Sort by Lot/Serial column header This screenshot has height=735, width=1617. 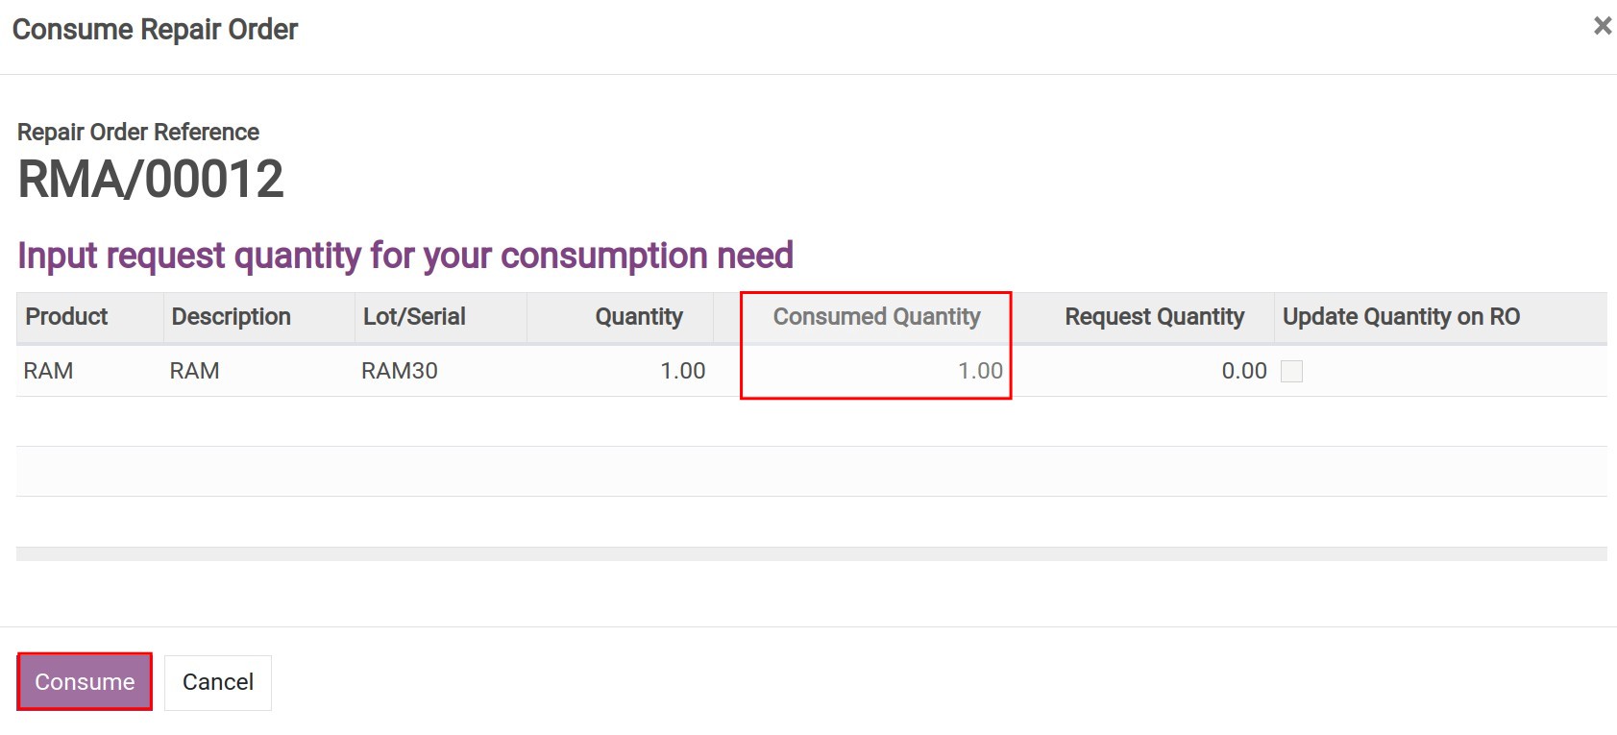[x=414, y=317]
